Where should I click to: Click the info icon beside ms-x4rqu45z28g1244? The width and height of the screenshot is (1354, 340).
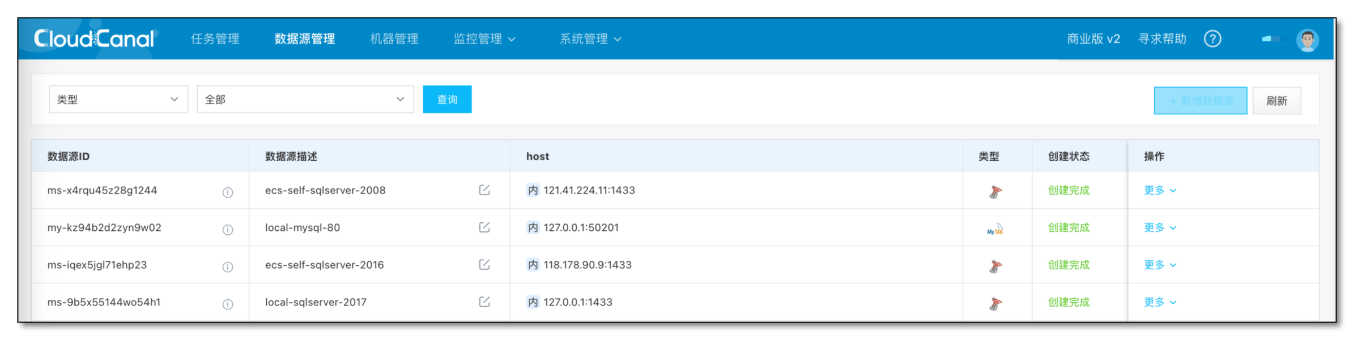click(227, 192)
